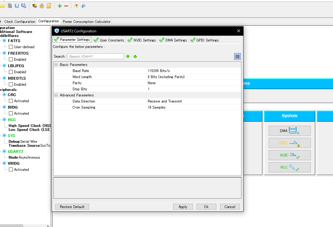This screenshot has height=227, width=333.
Task: Collapse the Basic Parameters group
Action: [56, 64]
